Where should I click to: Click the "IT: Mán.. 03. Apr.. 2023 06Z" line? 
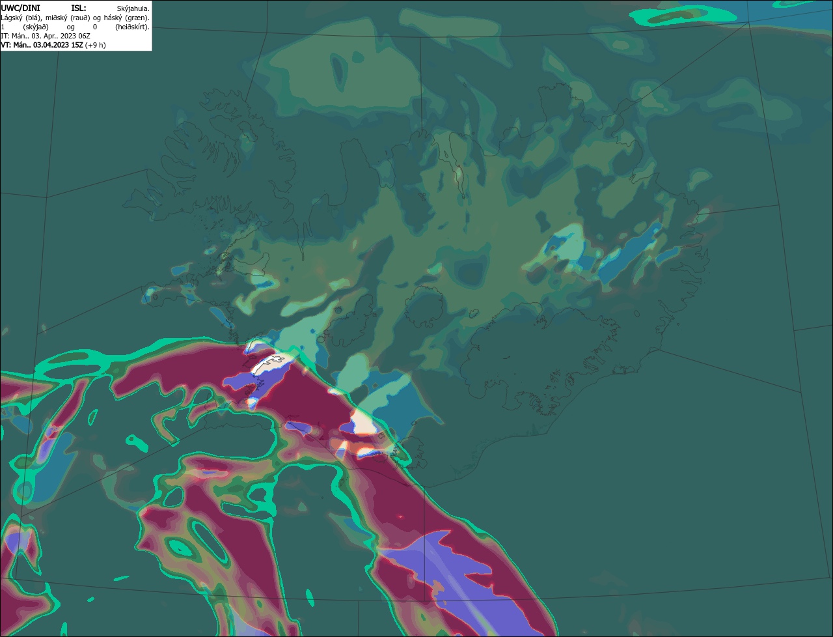point(46,36)
